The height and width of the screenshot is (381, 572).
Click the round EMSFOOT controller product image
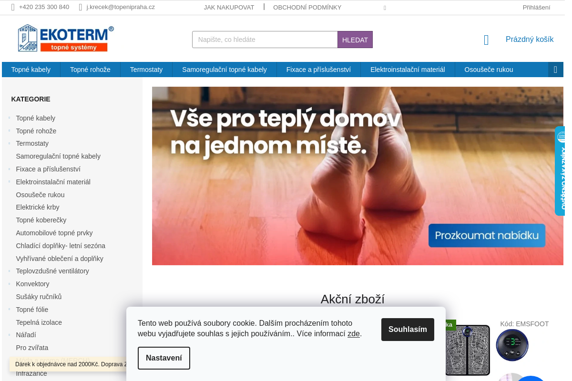[x=512, y=345]
